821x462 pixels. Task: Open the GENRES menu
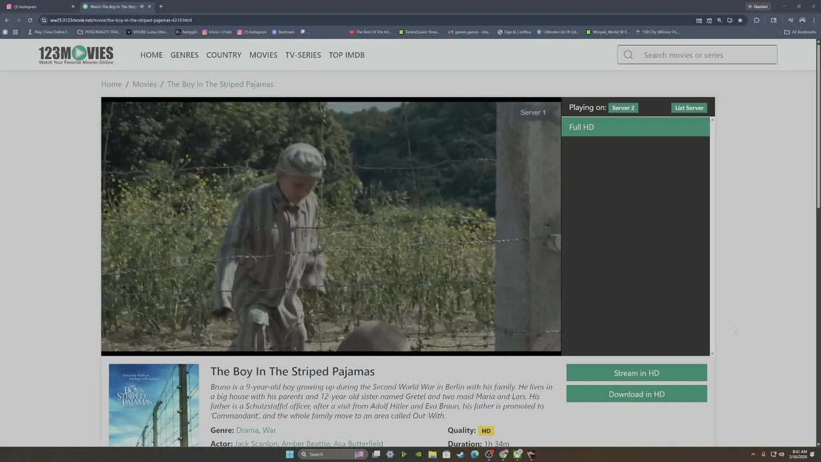(x=184, y=55)
